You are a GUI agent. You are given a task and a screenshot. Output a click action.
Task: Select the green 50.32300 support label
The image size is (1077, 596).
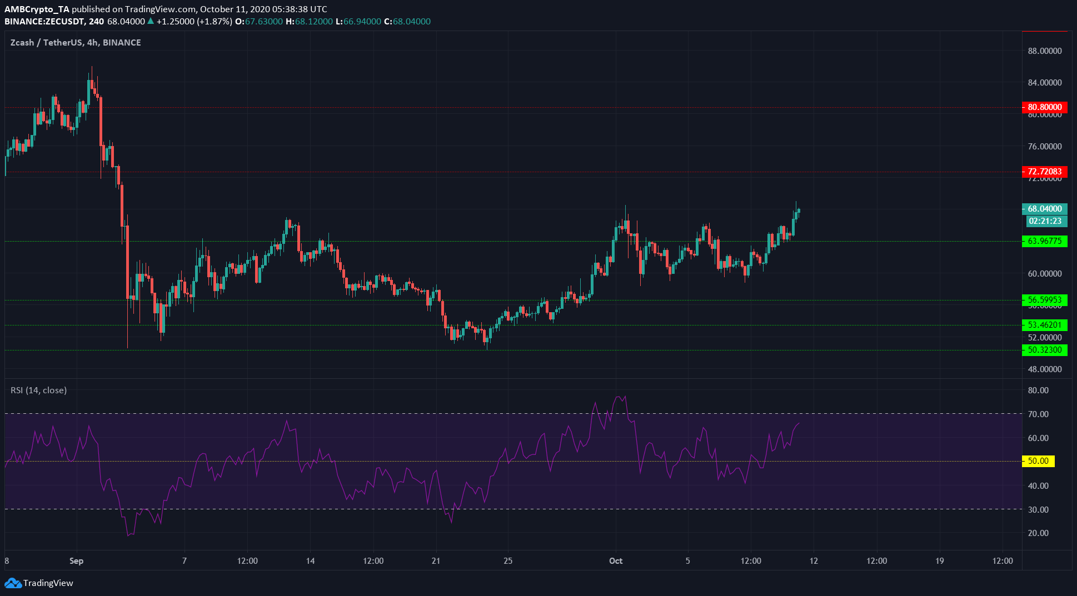coord(1045,350)
